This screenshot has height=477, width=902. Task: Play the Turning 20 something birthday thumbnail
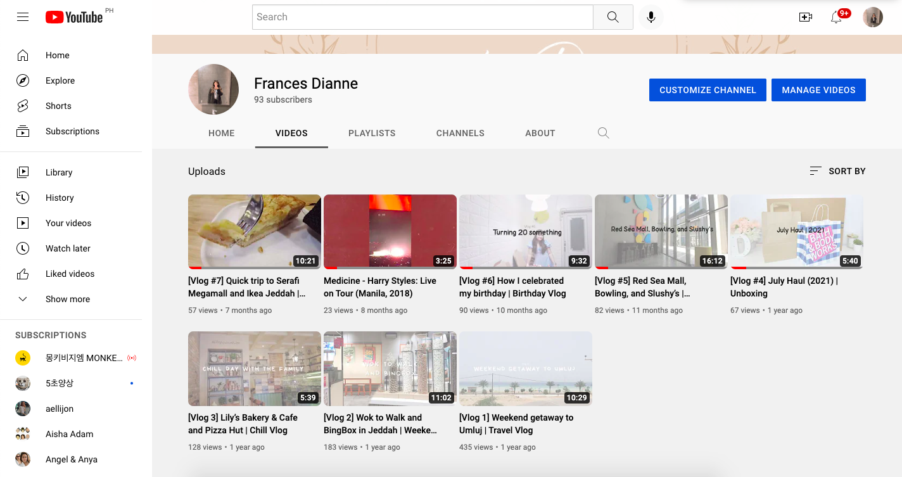tap(526, 232)
